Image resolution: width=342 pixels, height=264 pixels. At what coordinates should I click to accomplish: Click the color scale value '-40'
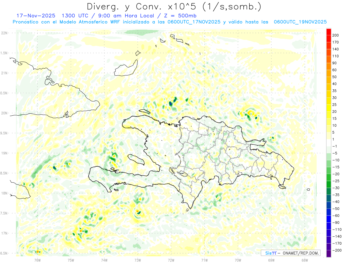(x=336, y=202)
